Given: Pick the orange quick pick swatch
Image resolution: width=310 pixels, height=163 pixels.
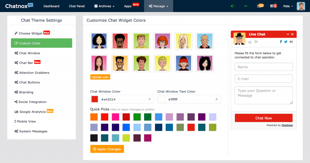Looking at the screenshot, I should [x=94, y=117].
